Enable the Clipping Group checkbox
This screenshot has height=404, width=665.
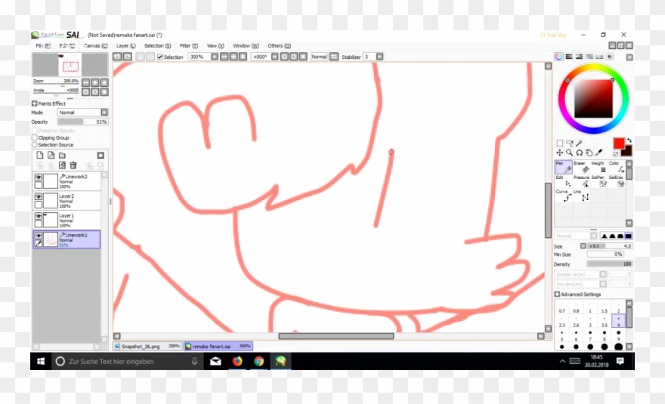click(34, 137)
